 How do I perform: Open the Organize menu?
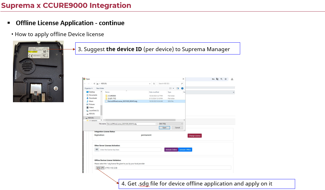89,88
